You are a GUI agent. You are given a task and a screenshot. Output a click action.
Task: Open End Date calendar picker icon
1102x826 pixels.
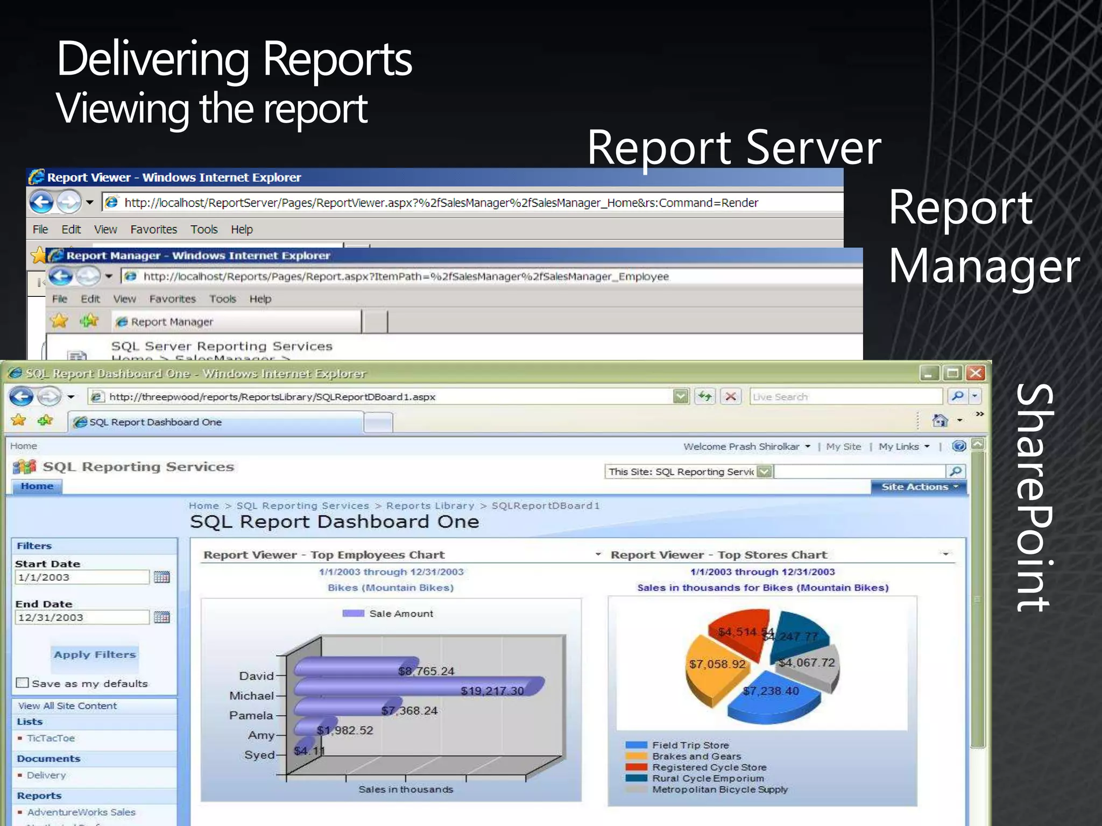click(x=161, y=617)
